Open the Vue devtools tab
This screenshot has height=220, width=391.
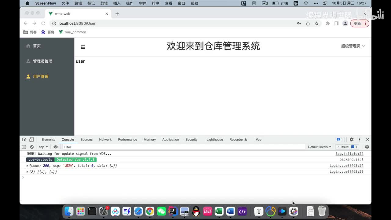click(258, 139)
